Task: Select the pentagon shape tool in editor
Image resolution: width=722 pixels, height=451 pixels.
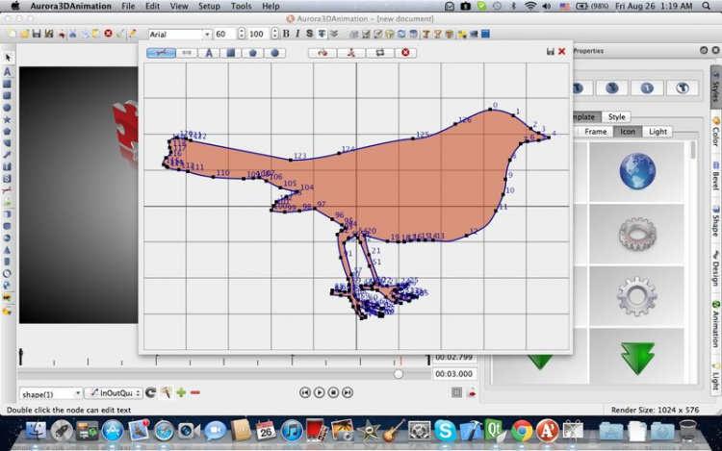Action: [253, 53]
